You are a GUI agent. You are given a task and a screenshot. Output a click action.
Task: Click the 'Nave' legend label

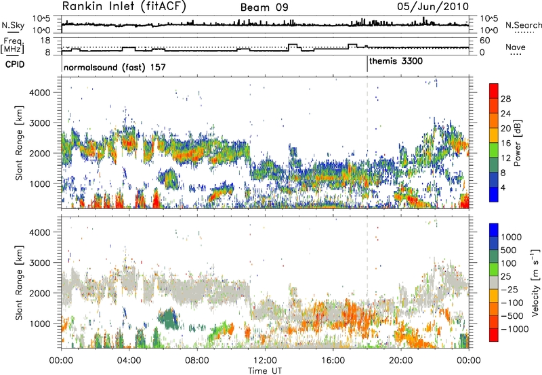click(x=516, y=47)
